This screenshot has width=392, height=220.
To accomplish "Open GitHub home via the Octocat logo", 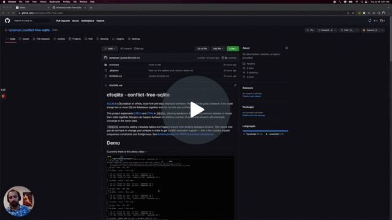I will point(7,21).
